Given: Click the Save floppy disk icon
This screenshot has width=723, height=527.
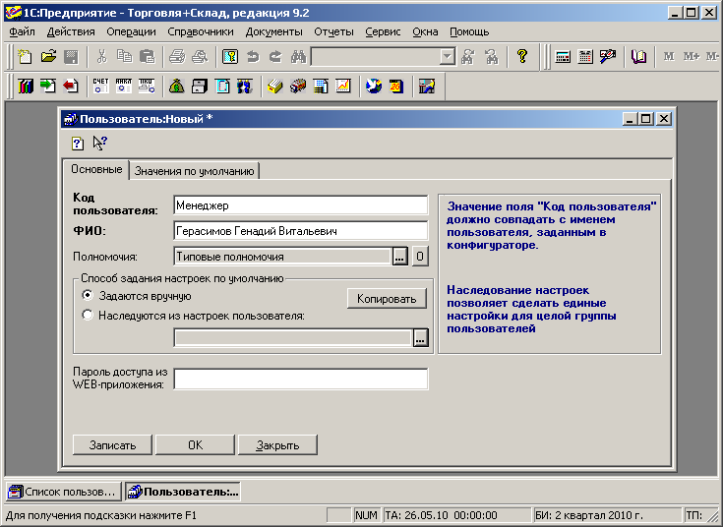Looking at the screenshot, I should (71, 57).
